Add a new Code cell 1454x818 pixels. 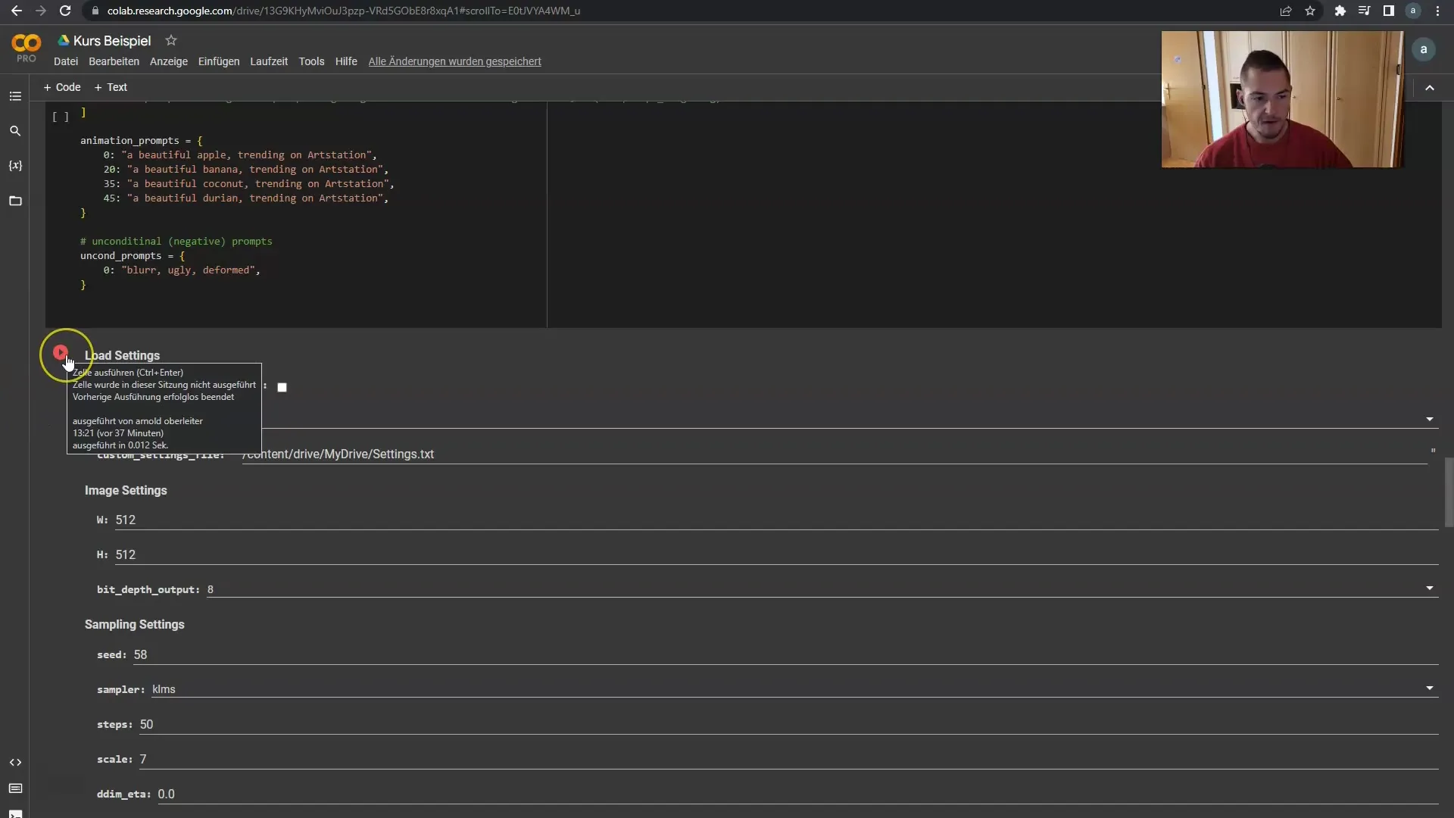(x=62, y=87)
